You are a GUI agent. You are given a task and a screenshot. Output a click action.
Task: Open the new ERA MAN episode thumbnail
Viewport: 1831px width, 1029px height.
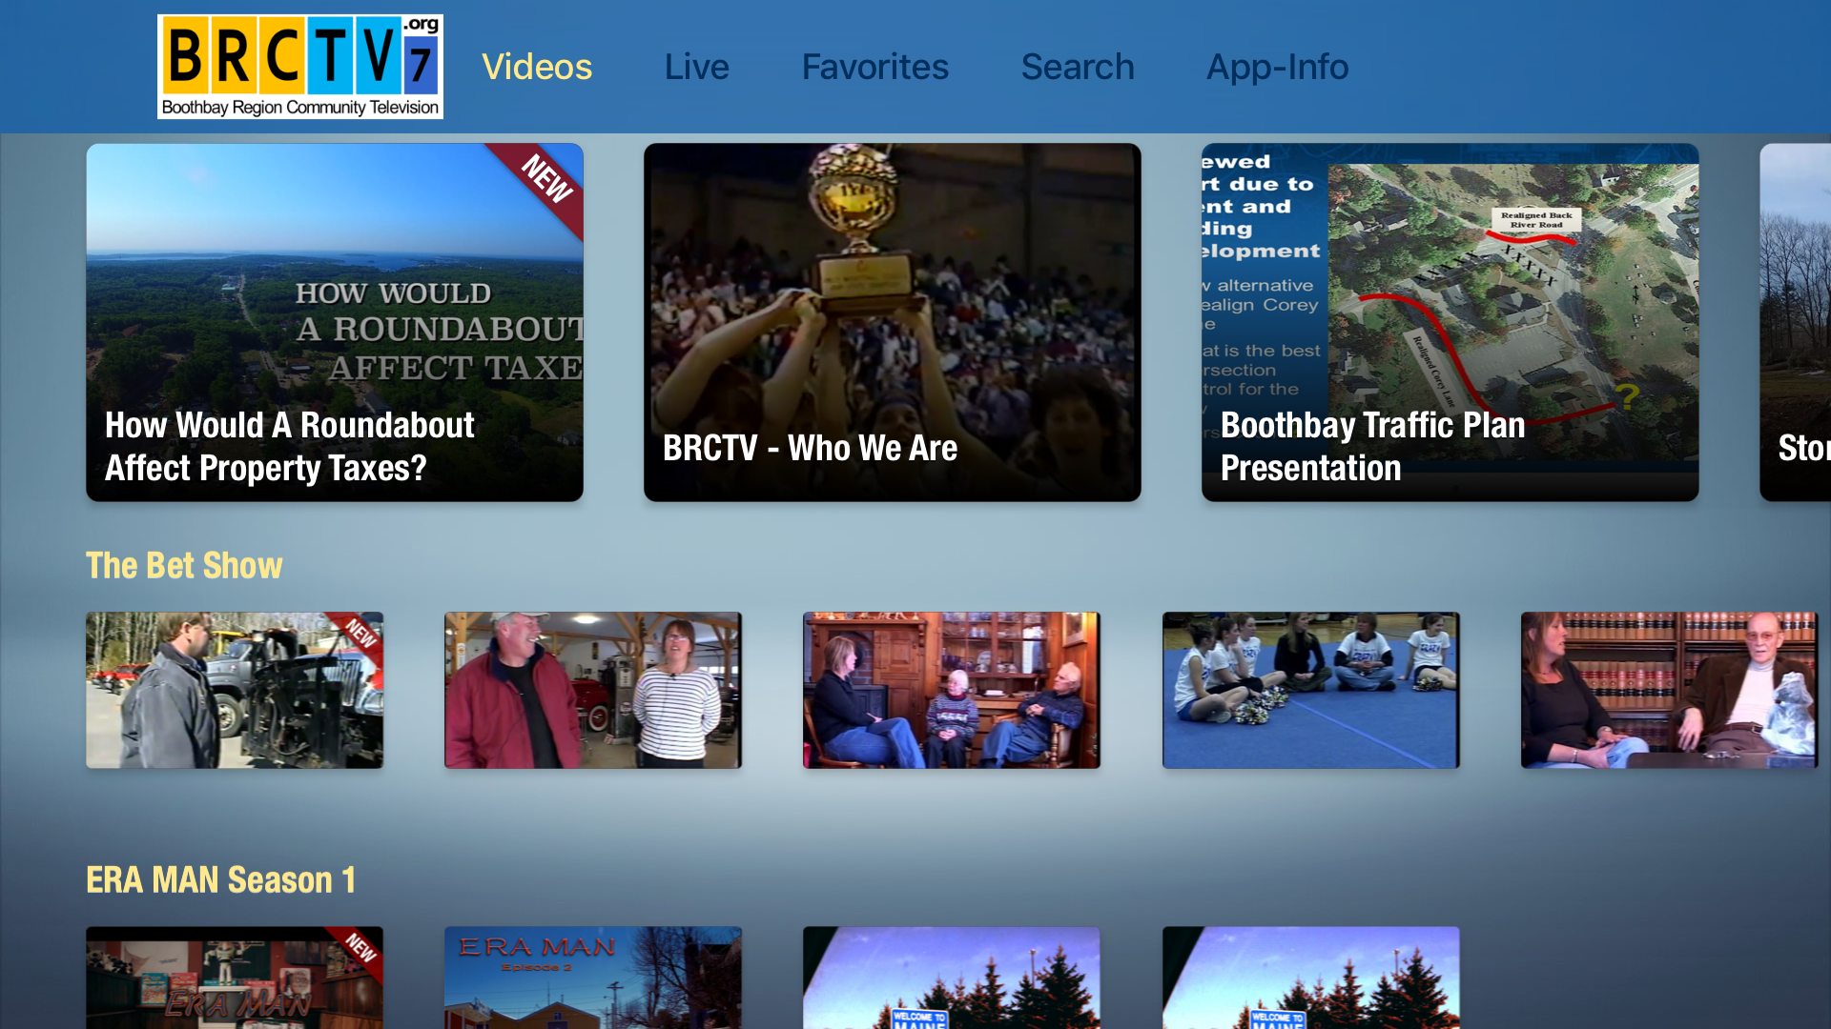[235, 978]
